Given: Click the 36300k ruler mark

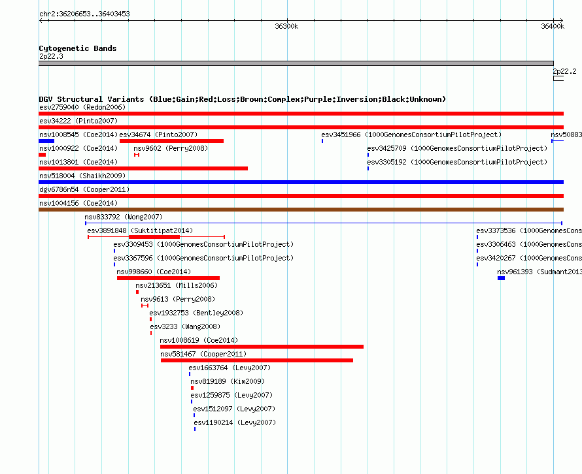Looking at the screenshot, I should click(286, 26).
